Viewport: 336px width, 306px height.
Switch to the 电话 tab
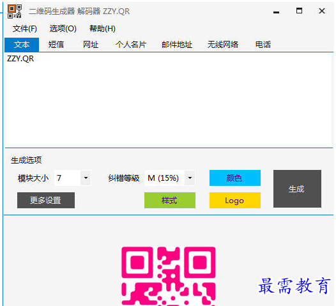click(x=263, y=45)
